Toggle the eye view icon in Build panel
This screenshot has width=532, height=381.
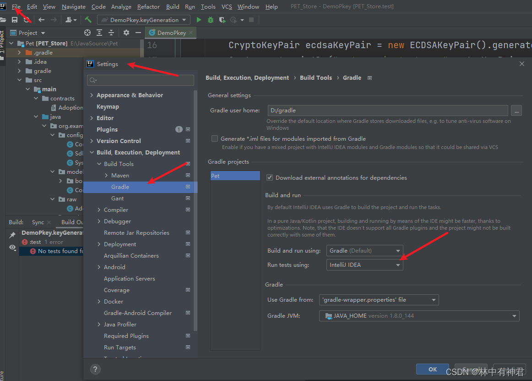[x=12, y=248]
